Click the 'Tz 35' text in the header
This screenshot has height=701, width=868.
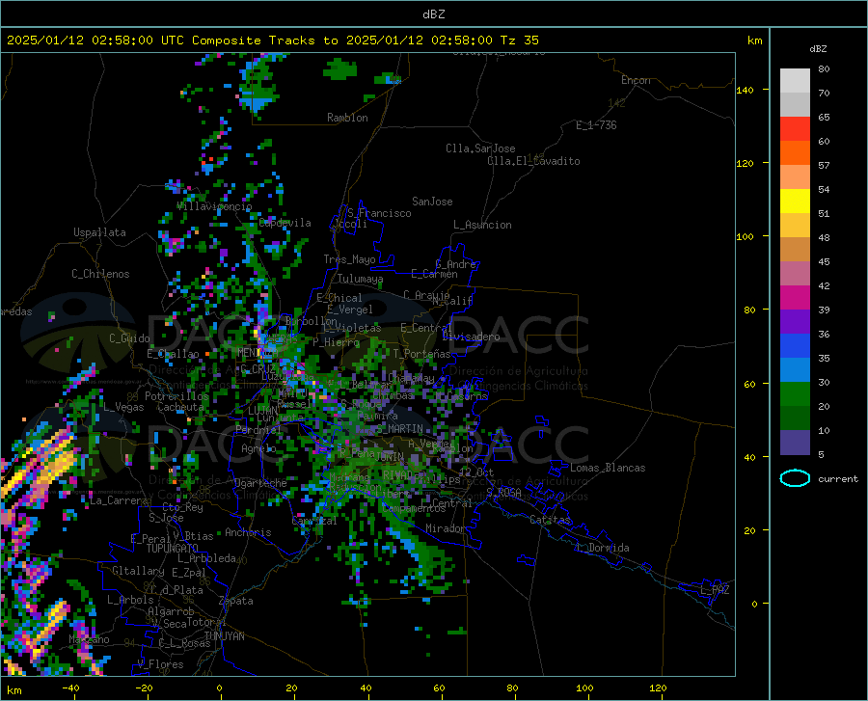pos(520,40)
